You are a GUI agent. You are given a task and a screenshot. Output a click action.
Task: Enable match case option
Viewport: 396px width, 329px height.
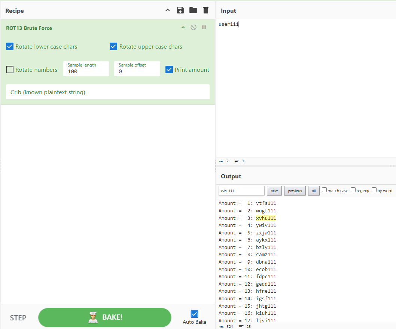pyautogui.click(x=324, y=190)
